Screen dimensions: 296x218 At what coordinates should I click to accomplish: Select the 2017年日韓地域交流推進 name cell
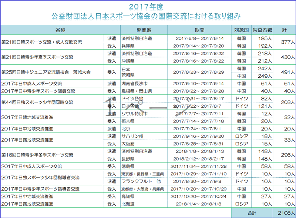(x=52, y=117)
